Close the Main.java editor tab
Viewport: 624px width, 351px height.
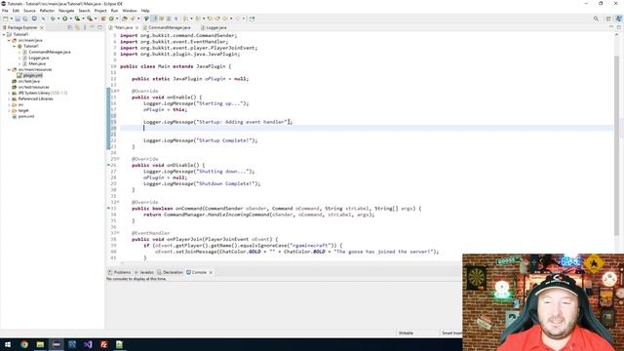[x=136, y=28]
